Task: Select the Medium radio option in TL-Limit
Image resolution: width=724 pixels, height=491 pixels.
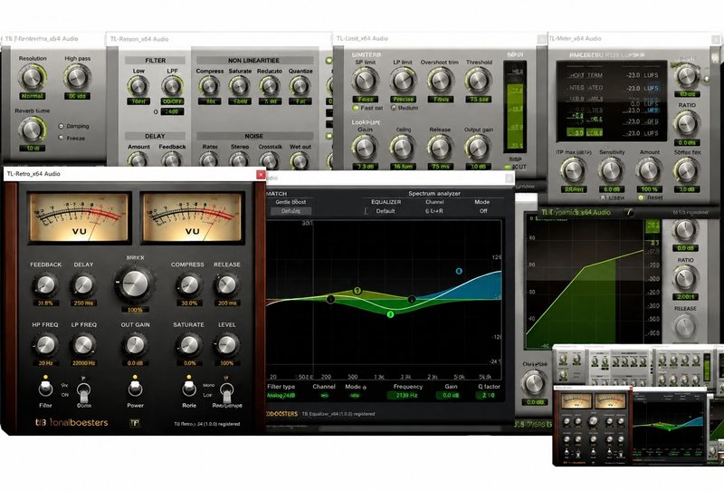Action: pyautogui.click(x=394, y=108)
